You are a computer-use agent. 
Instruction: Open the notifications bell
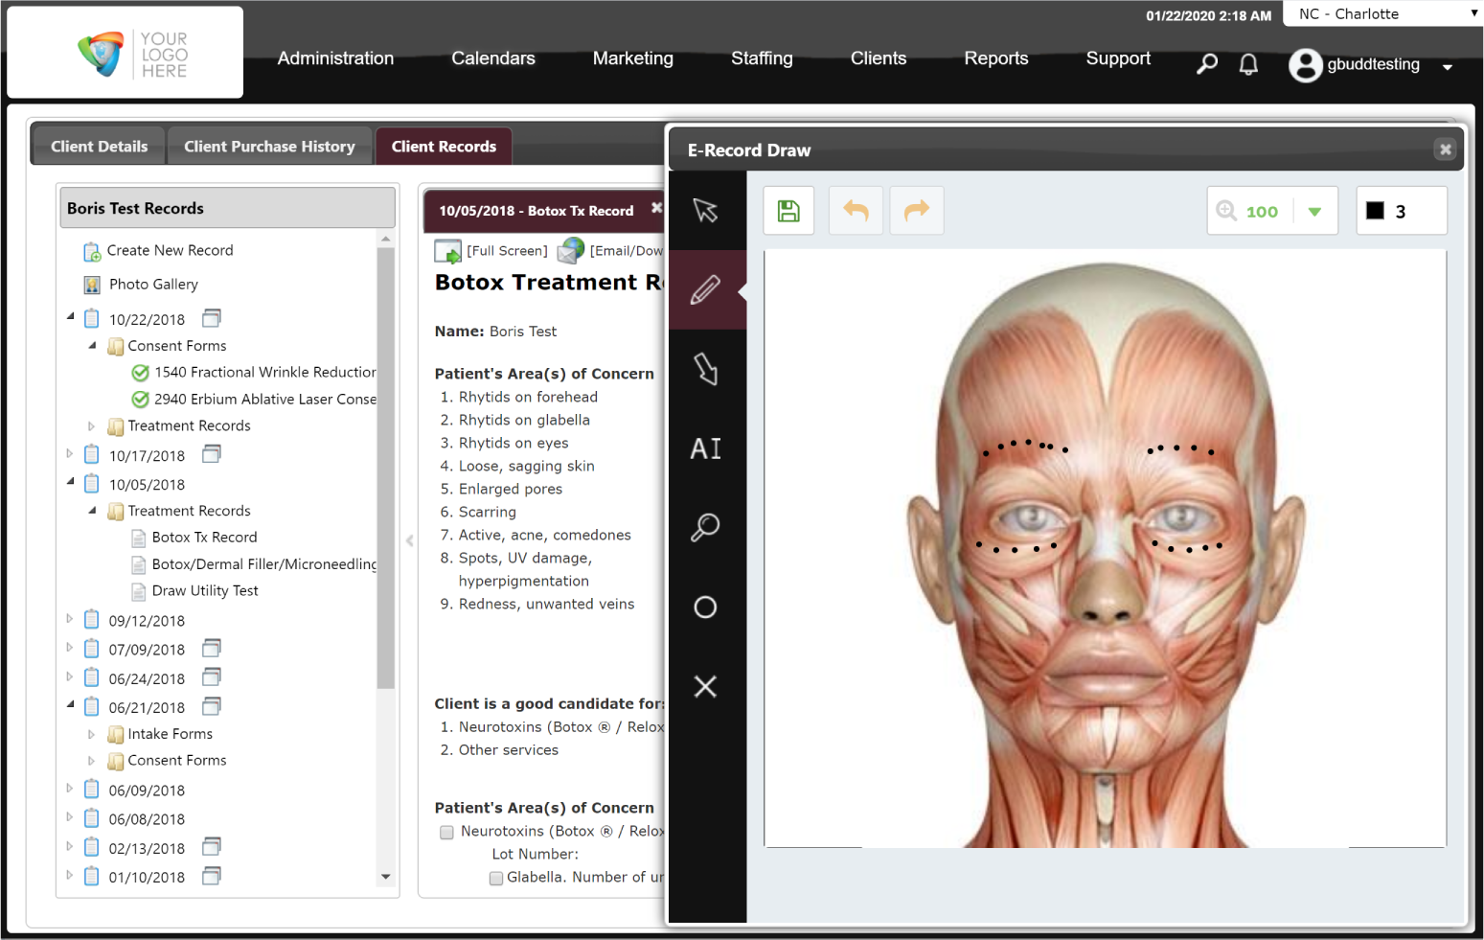1248,64
